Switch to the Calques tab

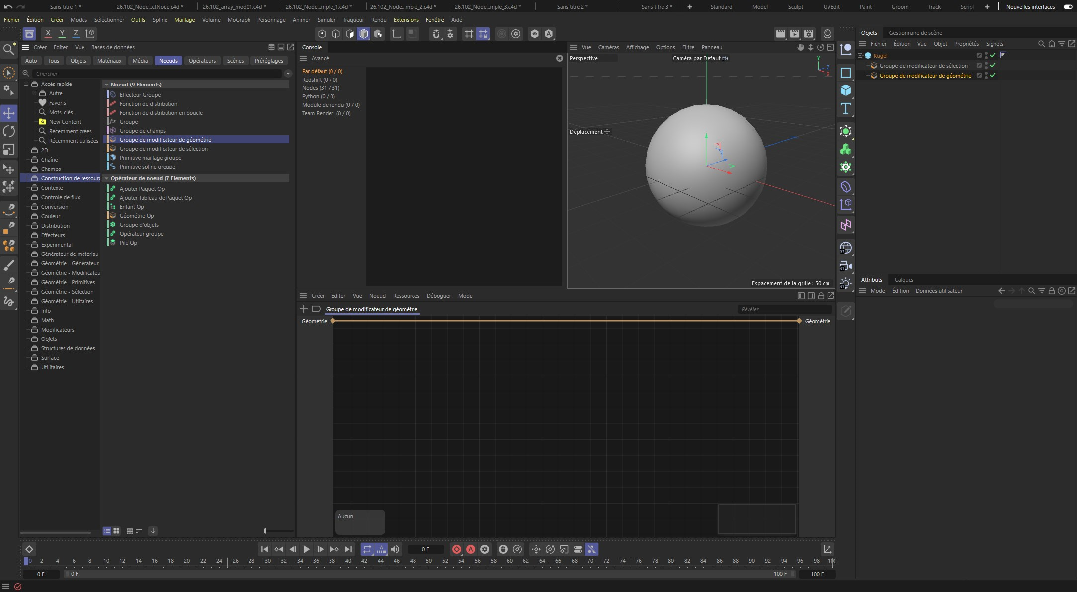pyautogui.click(x=903, y=280)
